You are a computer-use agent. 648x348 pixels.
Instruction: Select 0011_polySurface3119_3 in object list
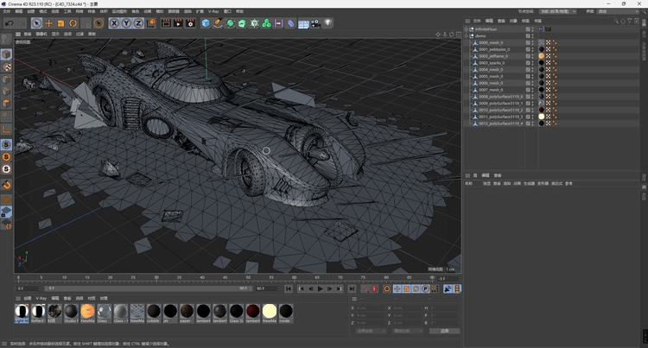pyautogui.click(x=500, y=117)
